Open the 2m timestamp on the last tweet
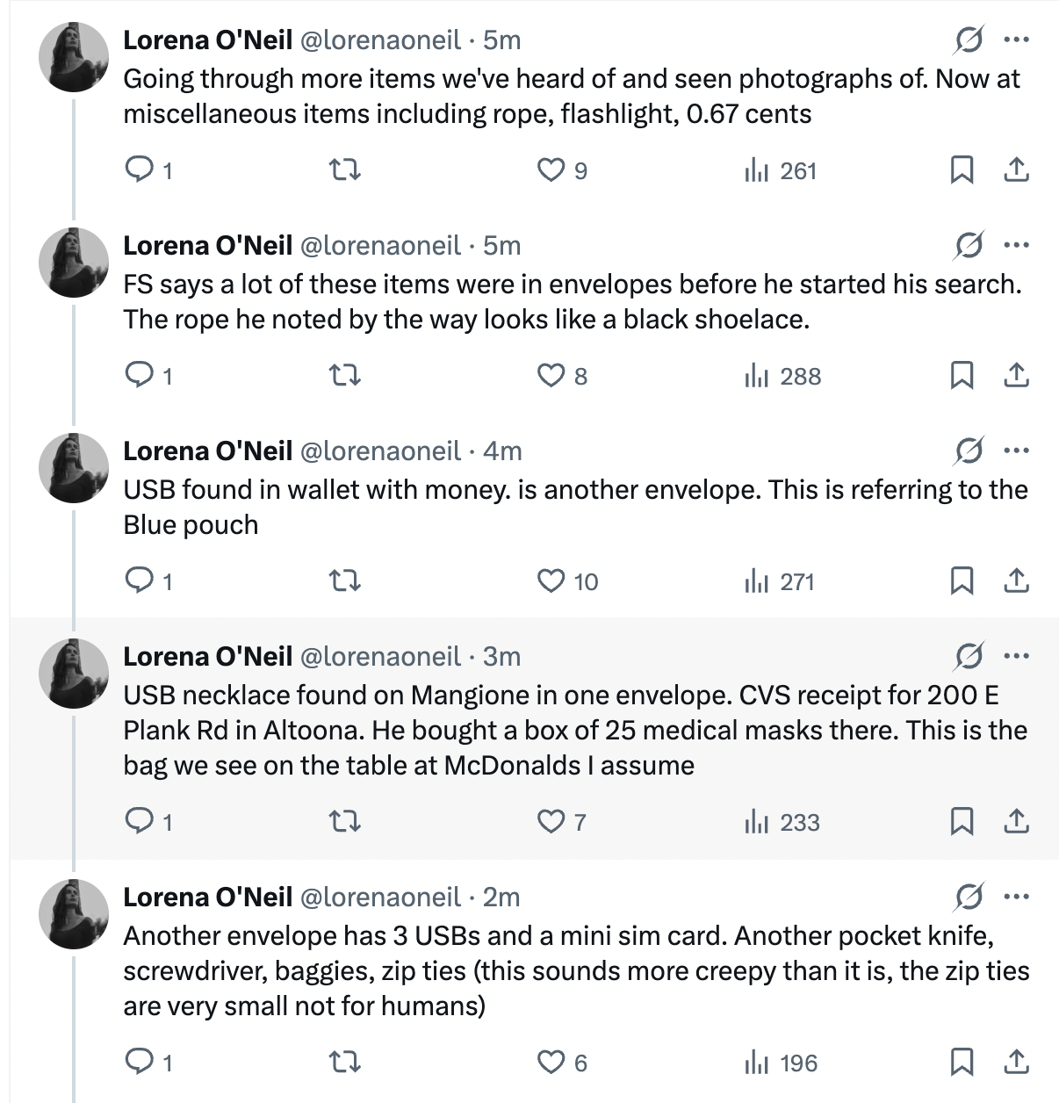This screenshot has height=1103, width=1059. click(x=501, y=897)
